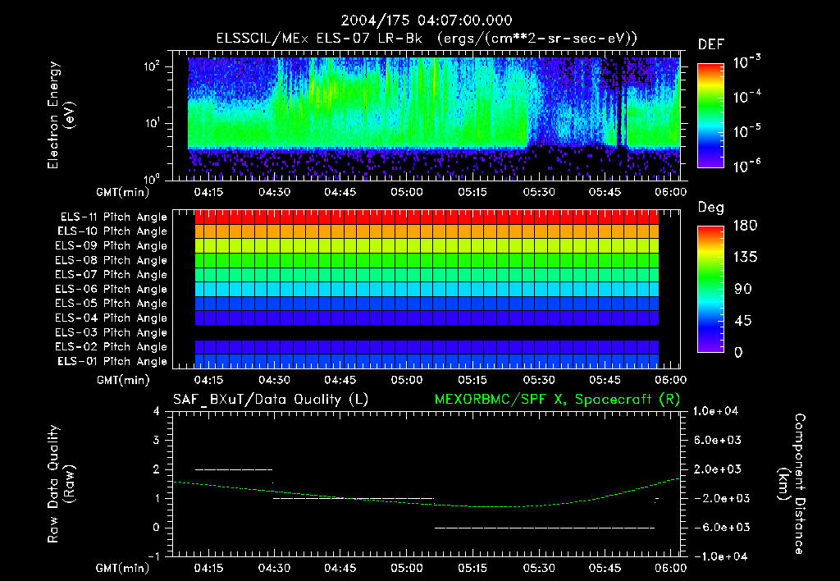Click the 180 tick on the Deg scale
This screenshot has width=840, height=581.
click(745, 226)
